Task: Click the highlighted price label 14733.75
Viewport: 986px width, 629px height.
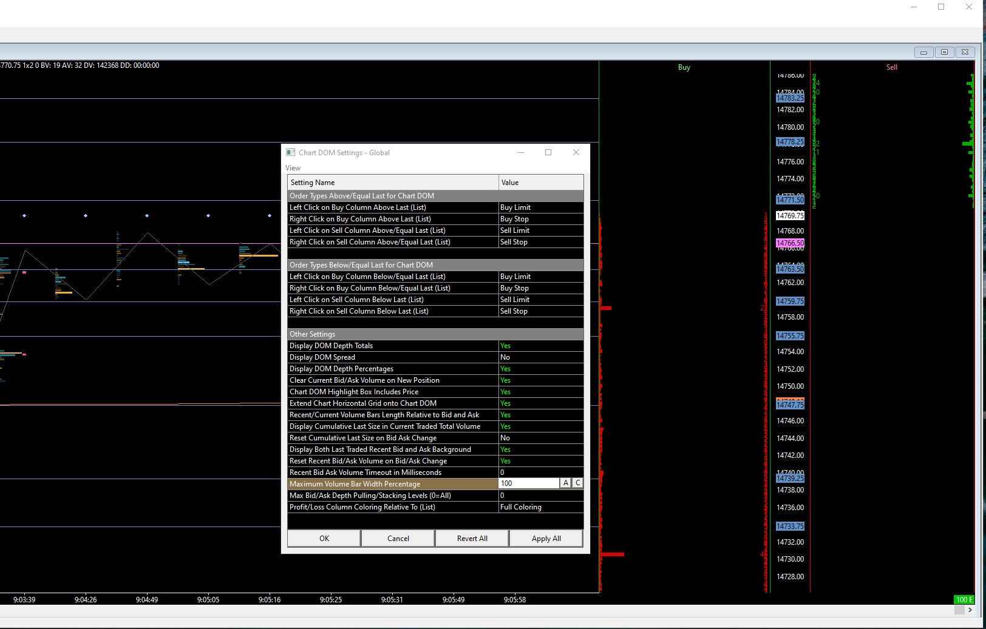Action: 790,526
